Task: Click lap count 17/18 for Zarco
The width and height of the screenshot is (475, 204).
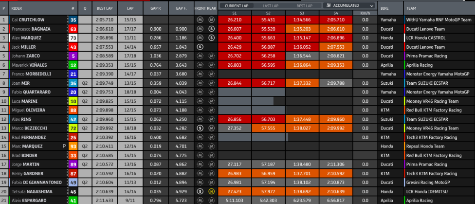Action: [130, 56]
